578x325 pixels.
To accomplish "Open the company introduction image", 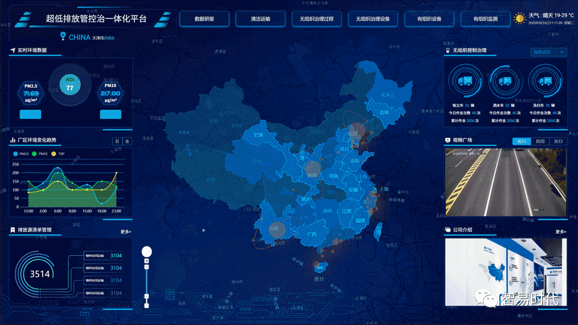I will click(506, 272).
